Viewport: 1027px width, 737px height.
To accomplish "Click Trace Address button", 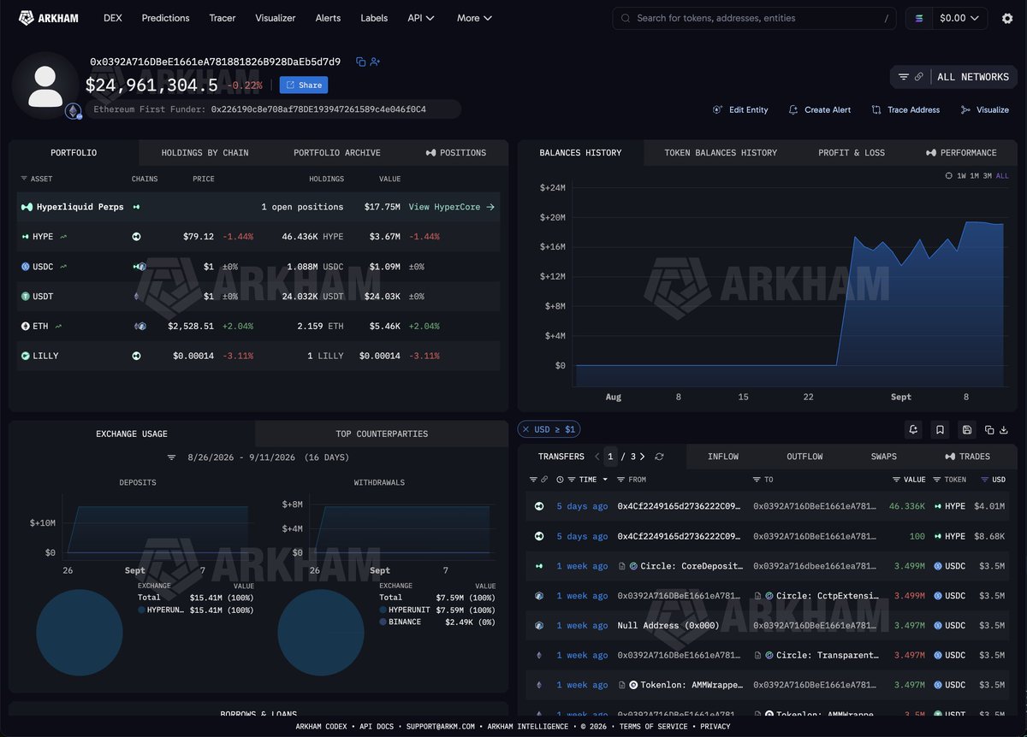I will pos(905,110).
